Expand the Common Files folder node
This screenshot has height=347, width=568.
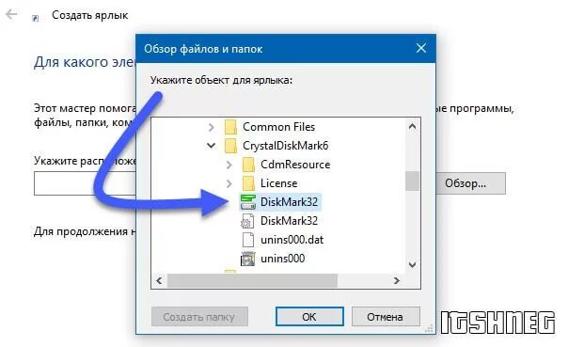point(212,127)
